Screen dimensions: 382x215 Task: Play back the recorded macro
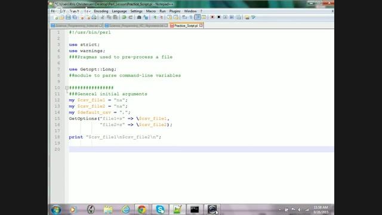click(x=226, y=17)
